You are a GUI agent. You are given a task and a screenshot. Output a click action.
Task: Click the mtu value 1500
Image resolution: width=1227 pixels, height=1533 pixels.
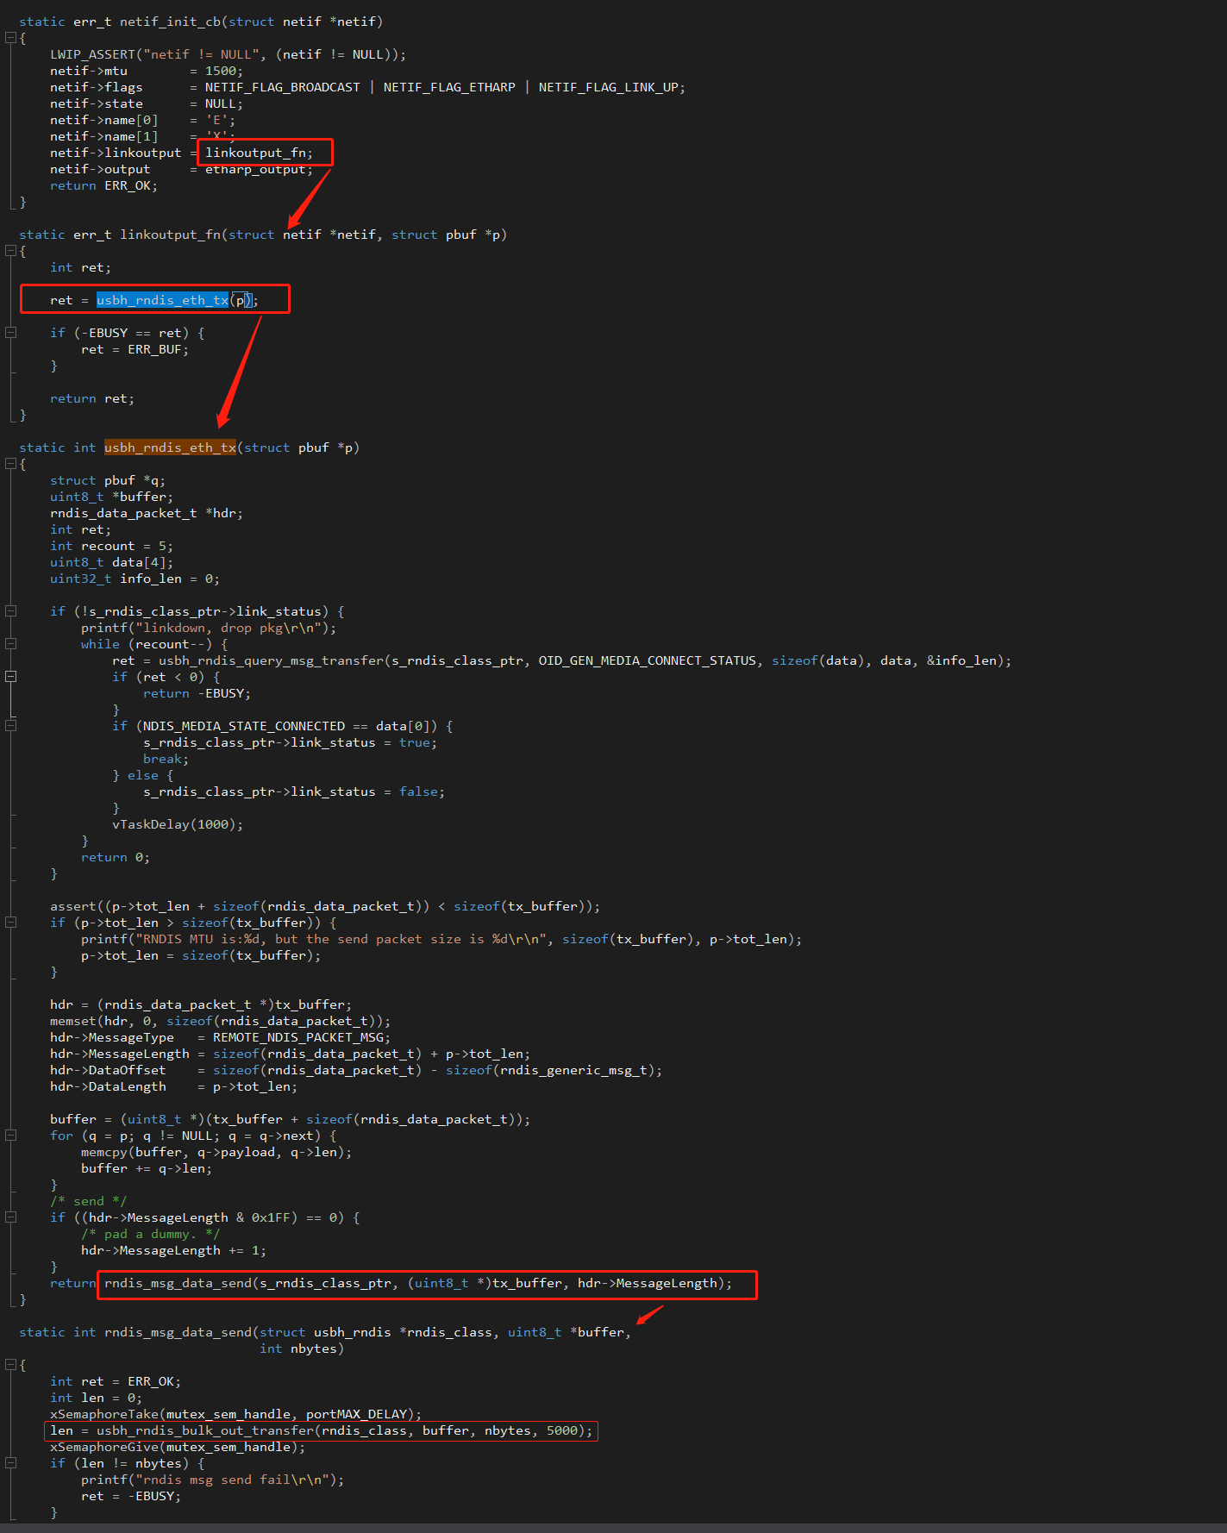(x=221, y=71)
